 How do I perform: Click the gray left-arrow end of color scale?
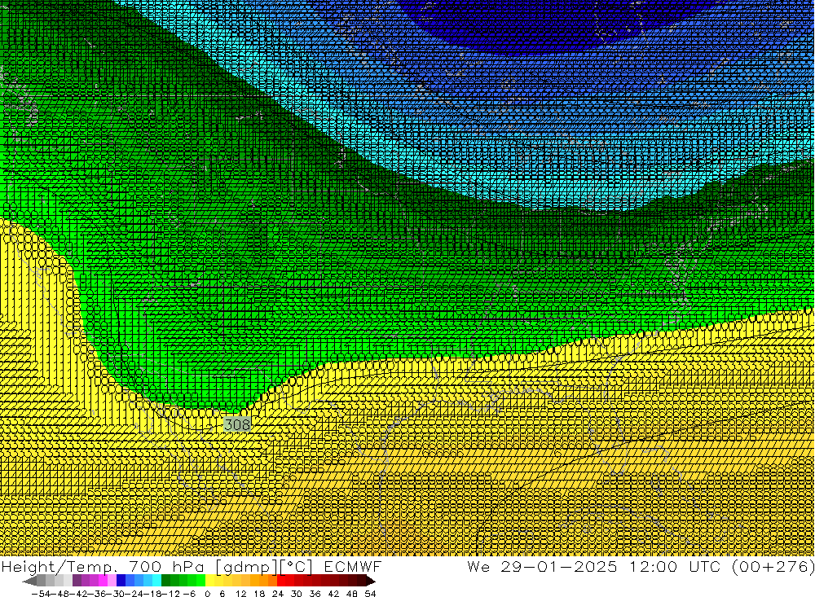pos(29,581)
